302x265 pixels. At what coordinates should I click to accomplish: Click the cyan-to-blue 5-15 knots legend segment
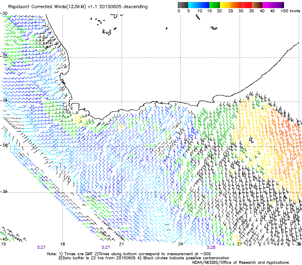(199, 5)
